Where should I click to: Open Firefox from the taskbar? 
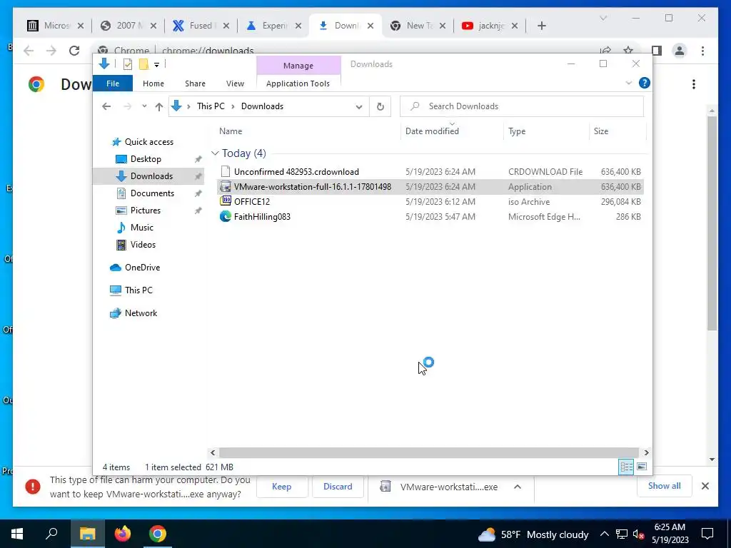point(123,534)
